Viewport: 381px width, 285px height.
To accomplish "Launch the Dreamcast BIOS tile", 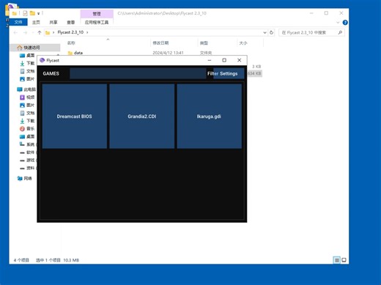I will 75,116.
